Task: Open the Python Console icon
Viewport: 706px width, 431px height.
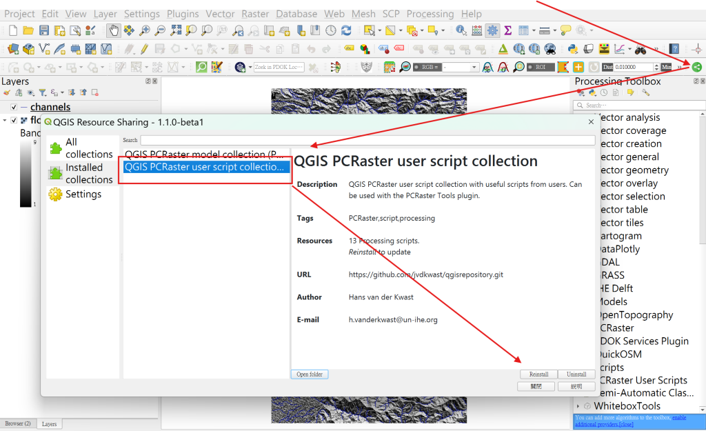Action: (x=573, y=49)
